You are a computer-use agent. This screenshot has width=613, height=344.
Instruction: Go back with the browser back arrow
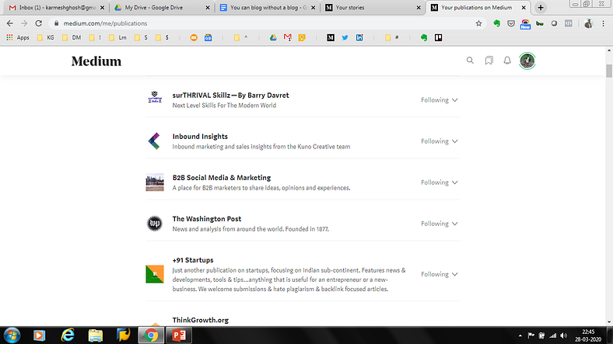10,23
